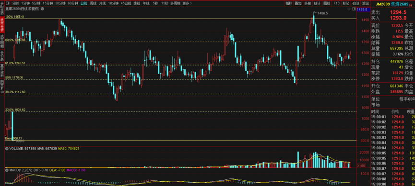Click the 返回 back button
The height and width of the screenshot is (186, 415).
click(365, 3)
